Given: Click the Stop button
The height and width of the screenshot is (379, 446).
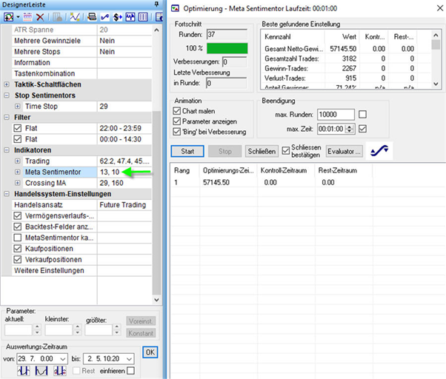Looking at the screenshot, I should (x=224, y=151).
